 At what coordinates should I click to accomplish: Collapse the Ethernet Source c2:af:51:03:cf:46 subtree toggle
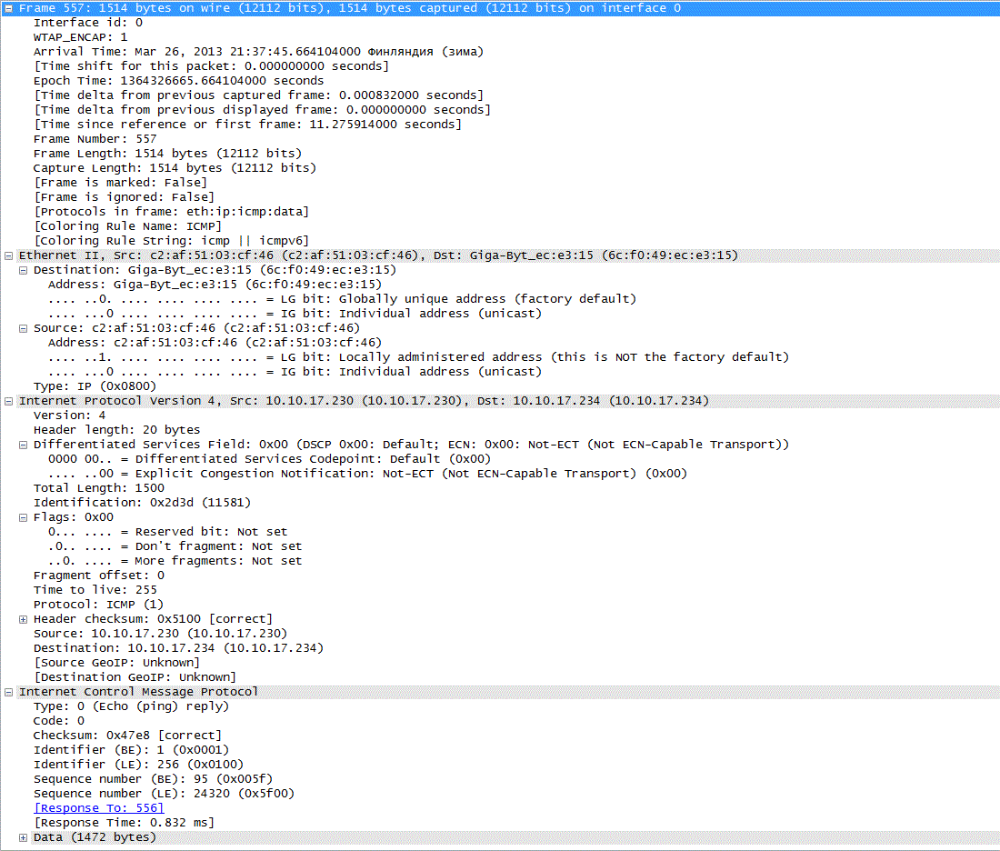[x=23, y=328]
